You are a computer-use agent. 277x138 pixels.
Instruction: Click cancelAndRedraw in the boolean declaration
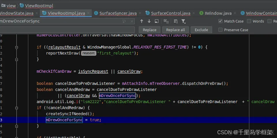pos(72,89)
